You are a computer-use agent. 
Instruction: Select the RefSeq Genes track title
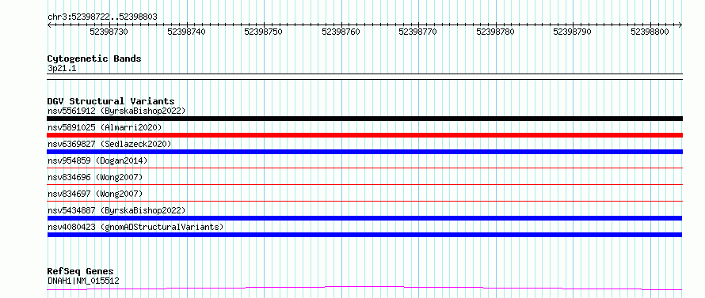click(81, 272)
